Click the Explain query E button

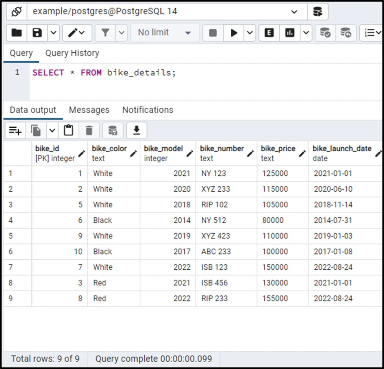click(x=269, y=33)
